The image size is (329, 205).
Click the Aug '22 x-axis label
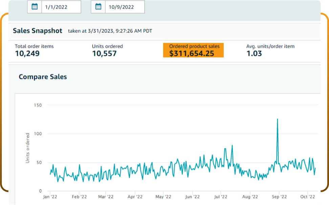pyautogui.click(x=250, y=197)
